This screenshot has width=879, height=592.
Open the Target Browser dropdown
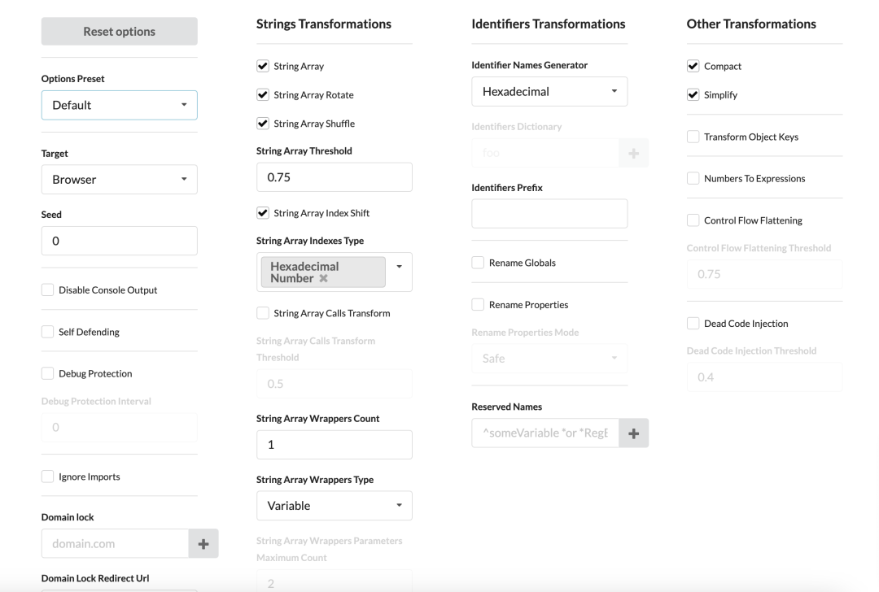coord(119,180)
